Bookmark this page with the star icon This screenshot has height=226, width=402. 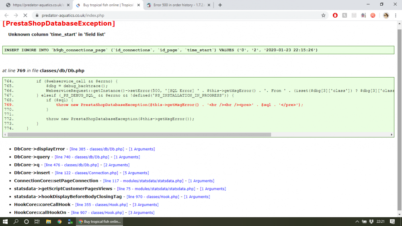(323, 15)
